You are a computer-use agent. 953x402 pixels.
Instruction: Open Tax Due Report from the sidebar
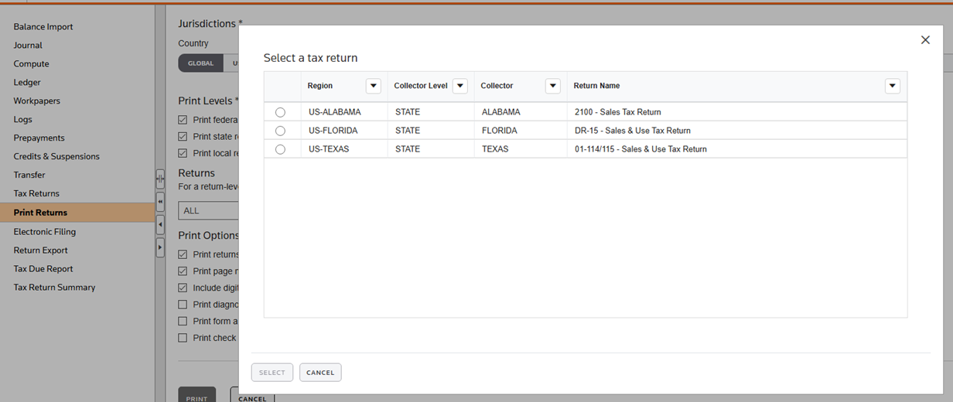point(43,269)
